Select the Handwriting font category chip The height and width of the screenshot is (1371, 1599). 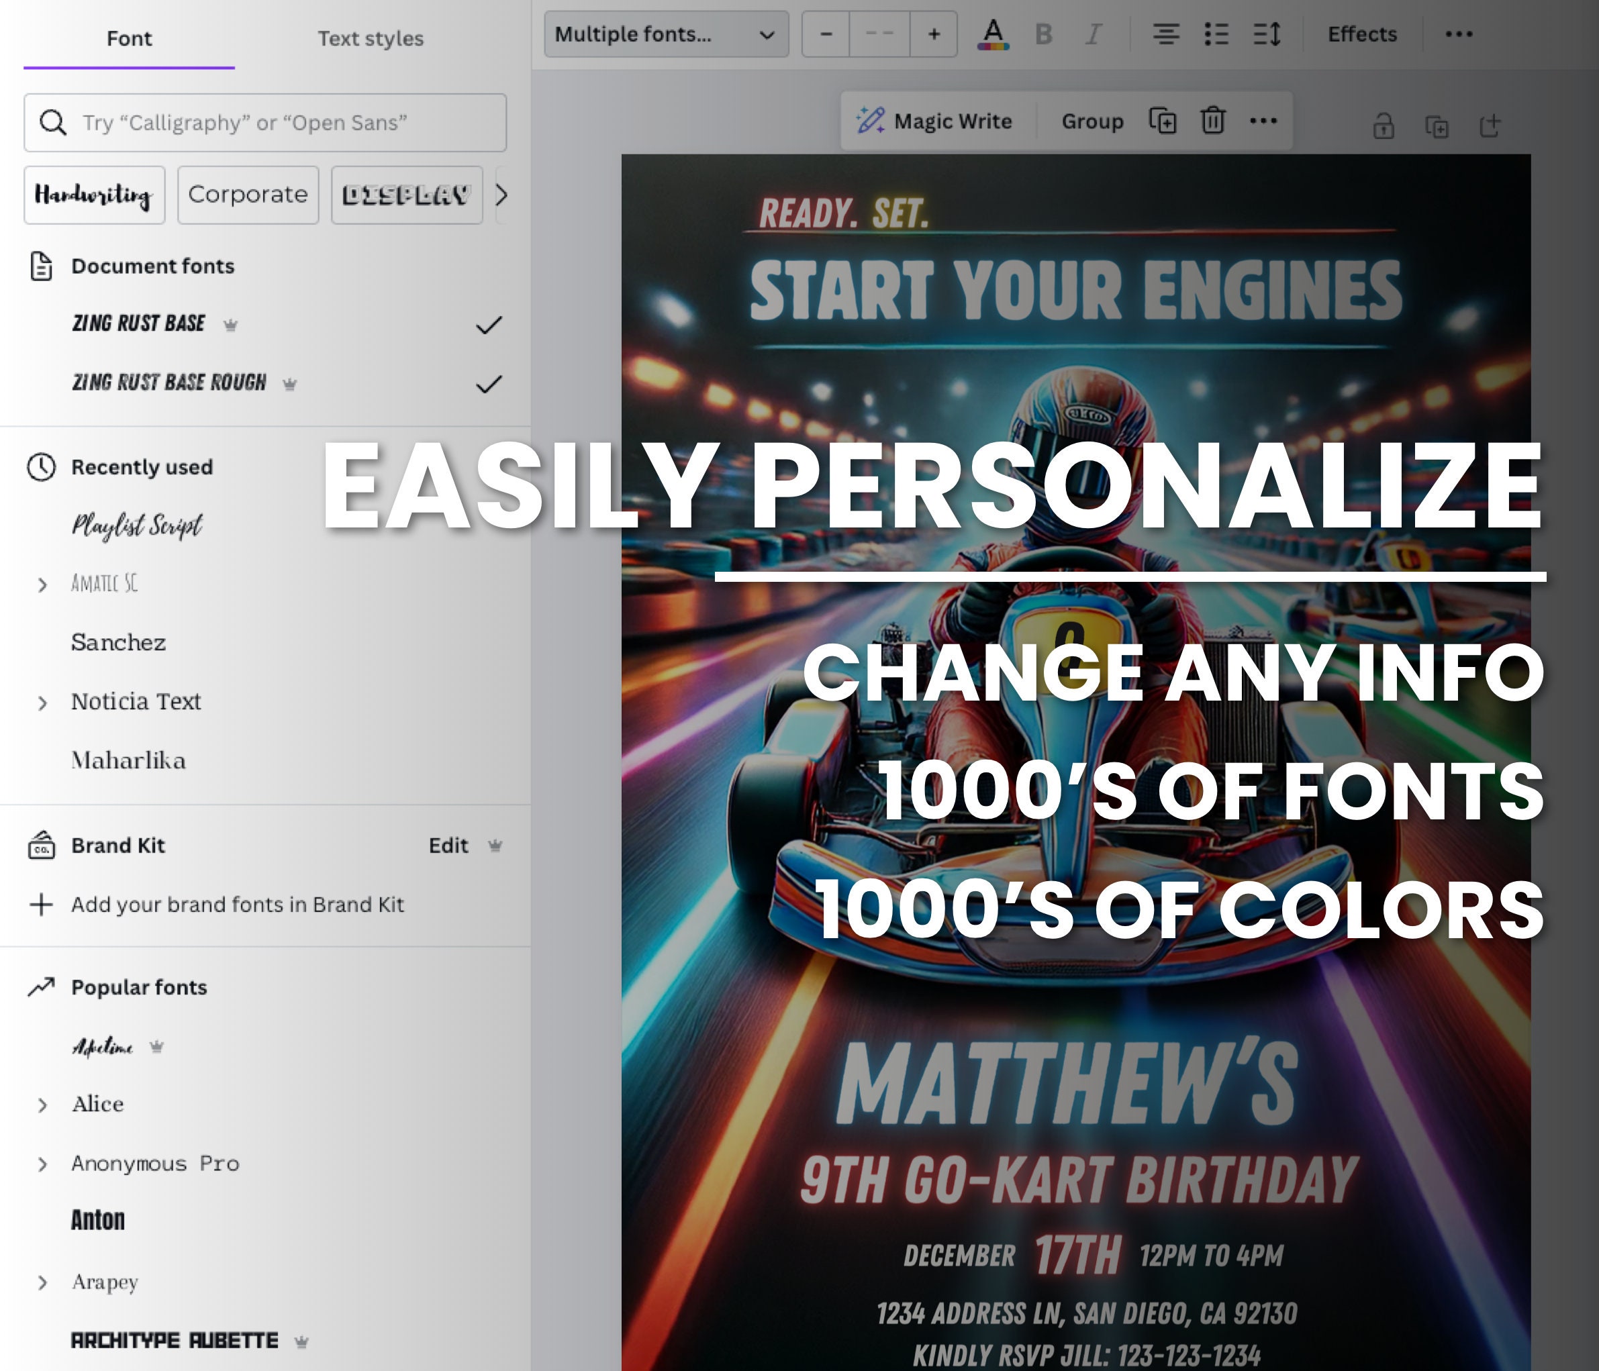[94, 195]
